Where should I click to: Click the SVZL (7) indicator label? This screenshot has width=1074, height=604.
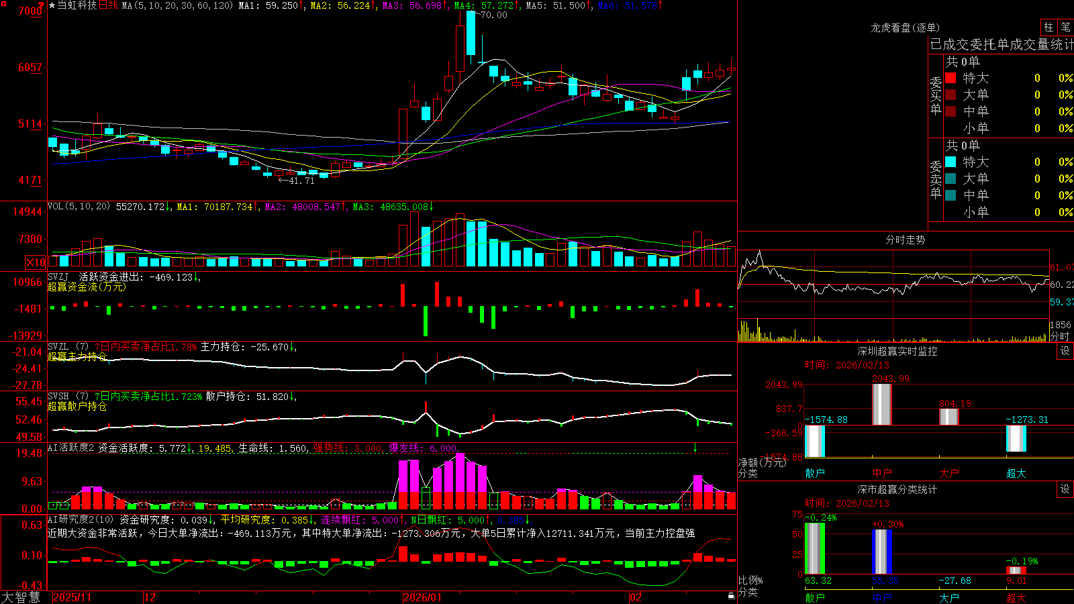coord(68,347)
